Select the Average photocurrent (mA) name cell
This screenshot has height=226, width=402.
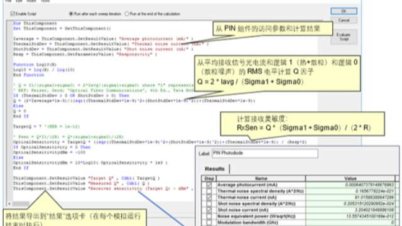click(x=261, y=185)
